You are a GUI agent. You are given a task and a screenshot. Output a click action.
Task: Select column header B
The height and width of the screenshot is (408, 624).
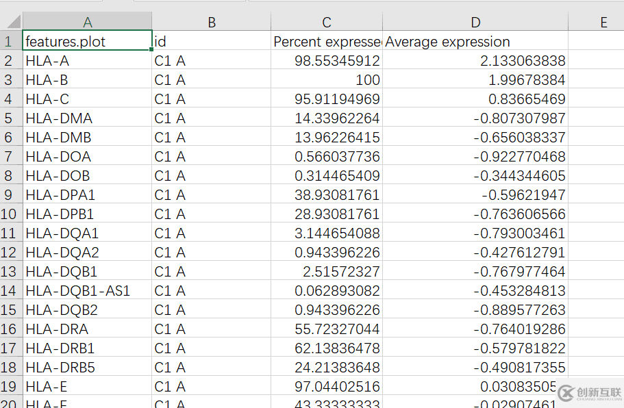(212, 21)
